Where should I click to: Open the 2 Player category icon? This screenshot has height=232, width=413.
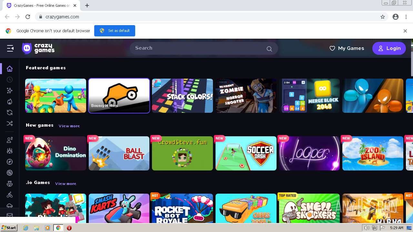point(10,140)
